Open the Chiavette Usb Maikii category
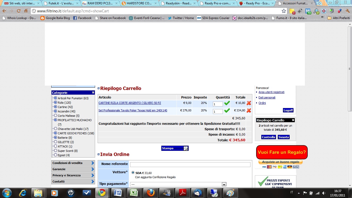The height and width of the screenshot is (198, 352). pos(73,129)
